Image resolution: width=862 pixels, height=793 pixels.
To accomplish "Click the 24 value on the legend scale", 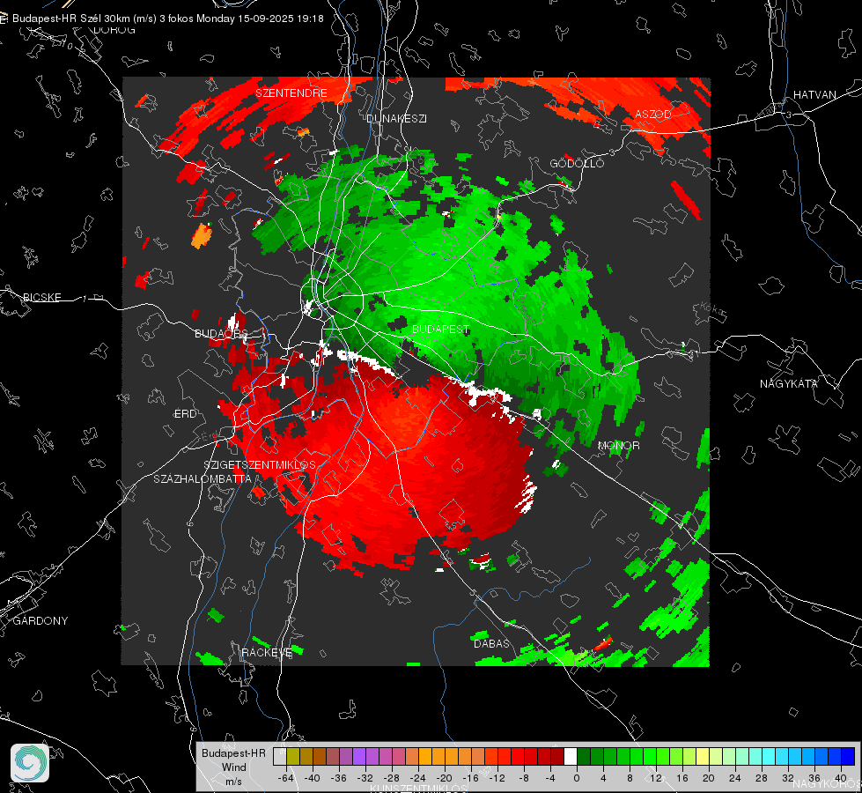I will (735, 778).
